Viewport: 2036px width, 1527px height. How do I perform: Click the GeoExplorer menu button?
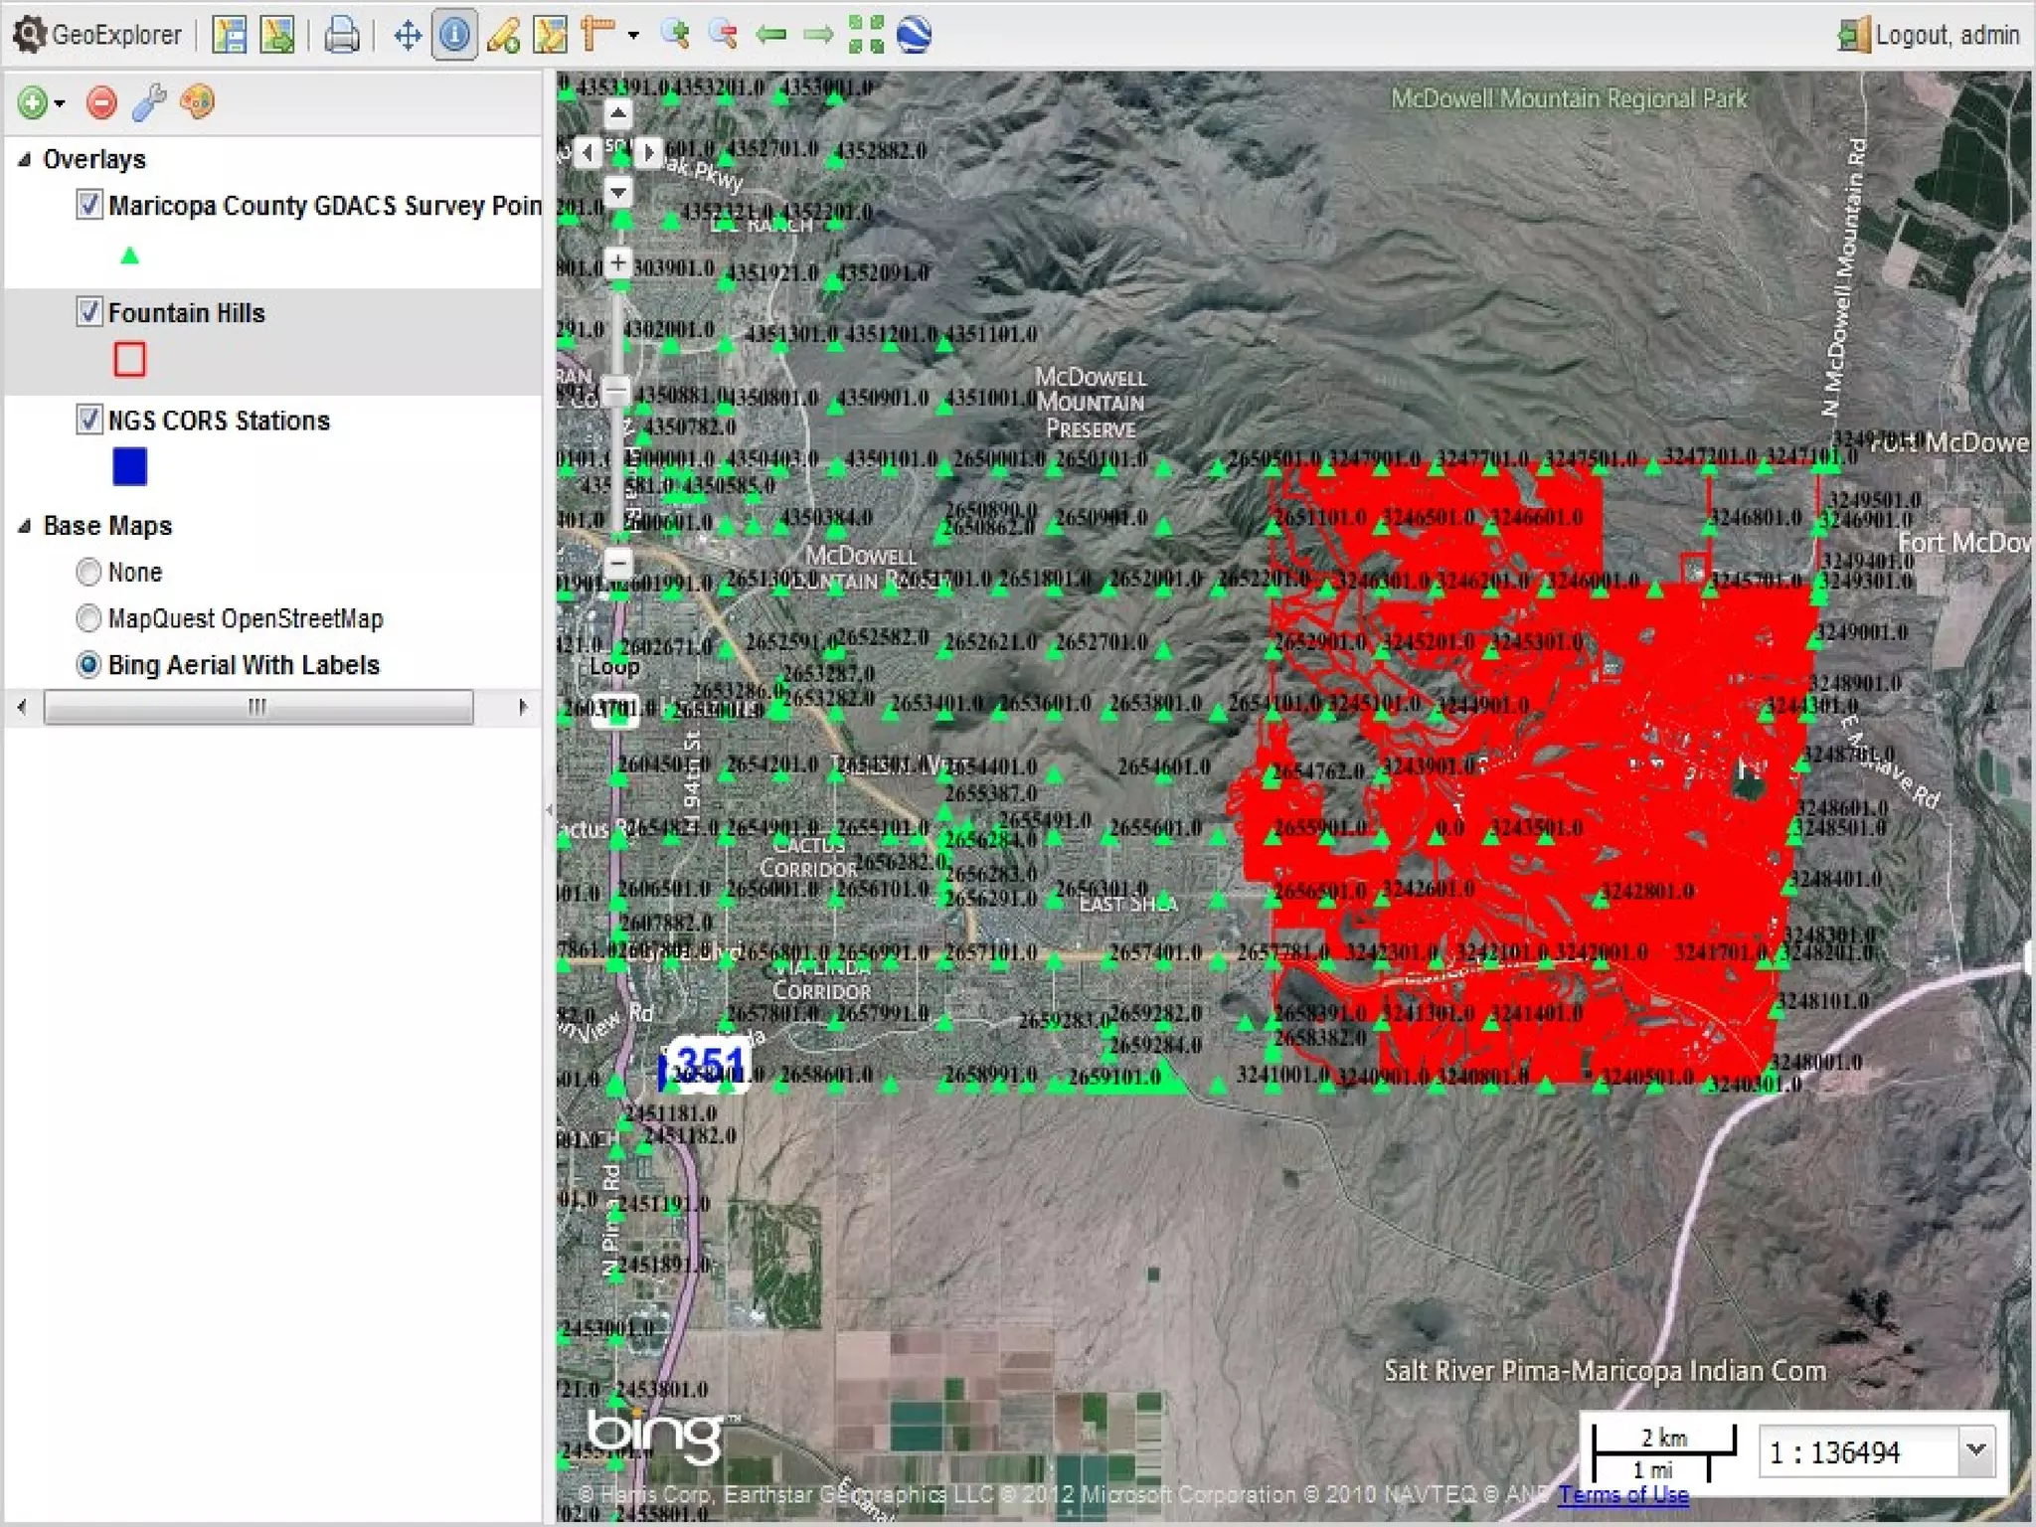pyautogui.click(x=97, y=36)
